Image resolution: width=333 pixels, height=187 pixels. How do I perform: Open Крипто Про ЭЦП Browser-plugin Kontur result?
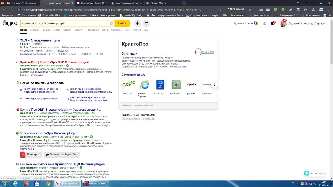point(60,110)
